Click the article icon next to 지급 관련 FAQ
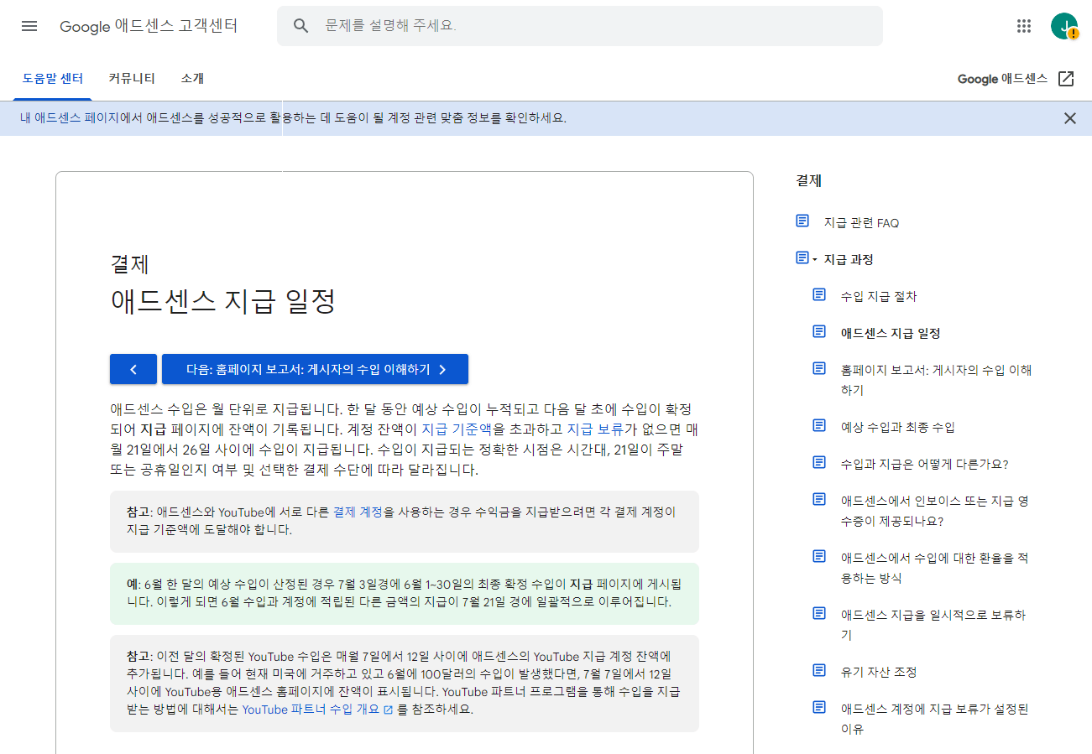The width and height of the screenshot is (1092, 754). [x=802, y=220]
